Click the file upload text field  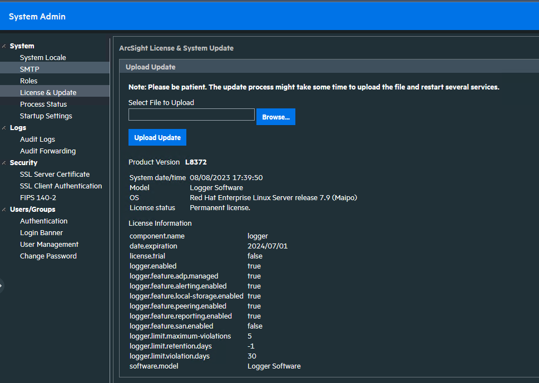tap(191, 114)
